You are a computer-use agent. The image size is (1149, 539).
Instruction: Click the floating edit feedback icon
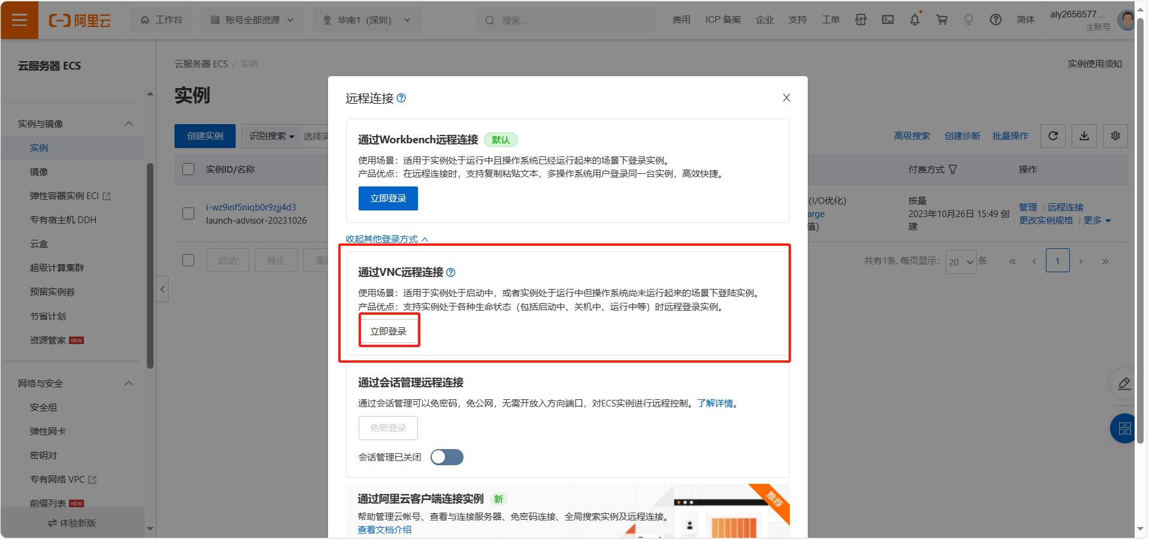tap(1124, 384)
